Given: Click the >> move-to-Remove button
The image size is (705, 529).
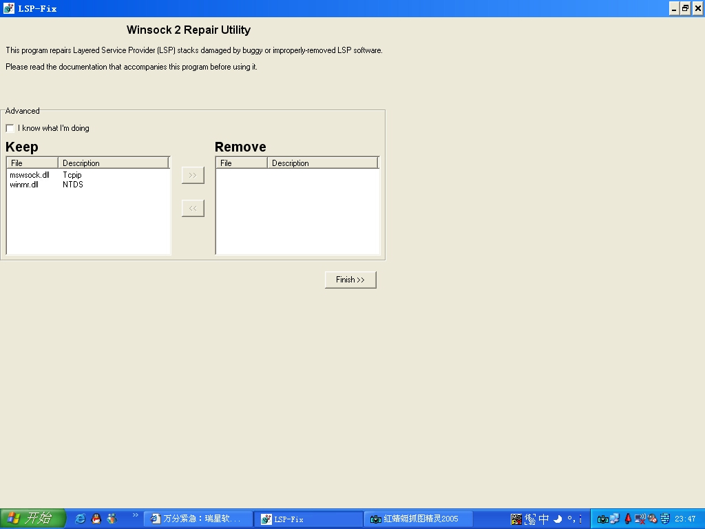Looking at the screenshot, I should (193, 176).
